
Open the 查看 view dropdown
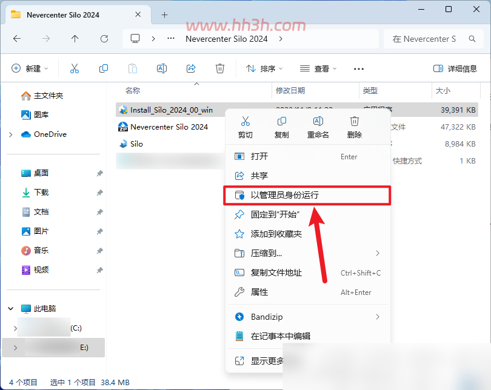pyautogui.click(x=318, y=68)
